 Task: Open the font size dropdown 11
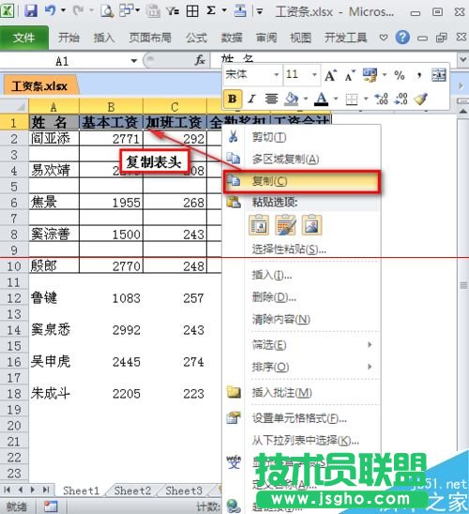click(x=314, y=75)
